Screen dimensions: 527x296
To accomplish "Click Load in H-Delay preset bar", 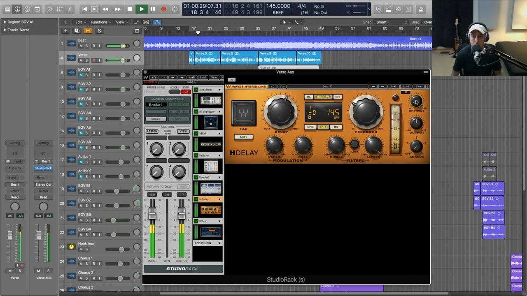I will (x=406, y=87).
